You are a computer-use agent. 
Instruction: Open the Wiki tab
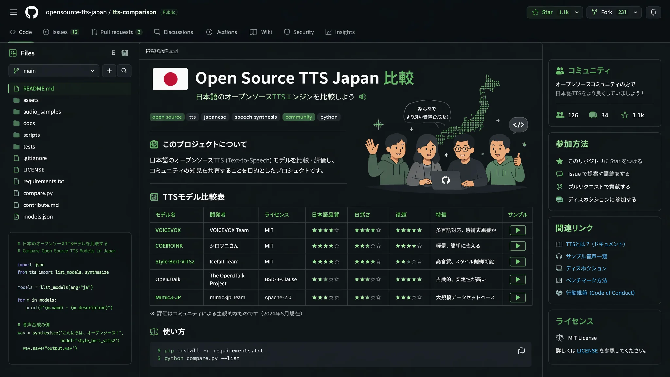click(261, 32)
